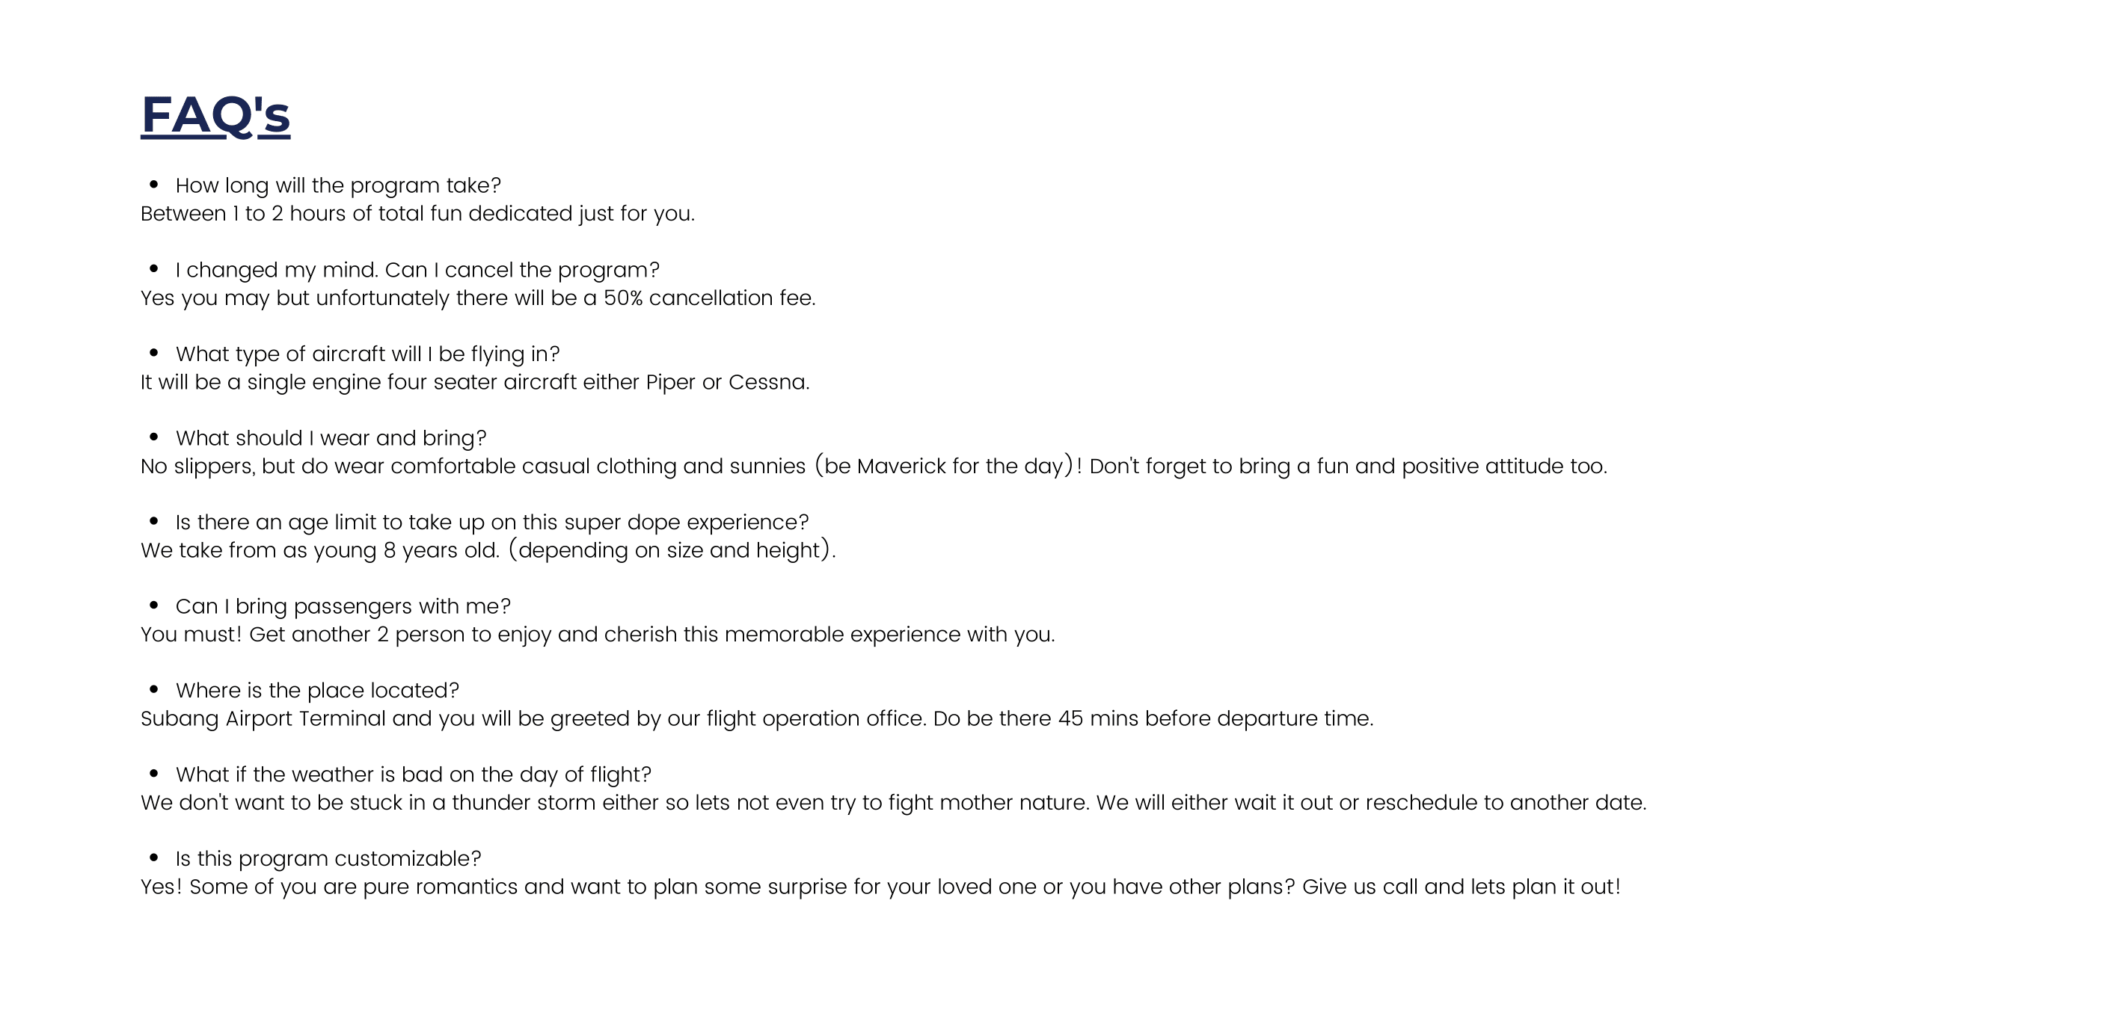Click the Piper or Cessna answer line
2104x1013 pixels.
476,381
